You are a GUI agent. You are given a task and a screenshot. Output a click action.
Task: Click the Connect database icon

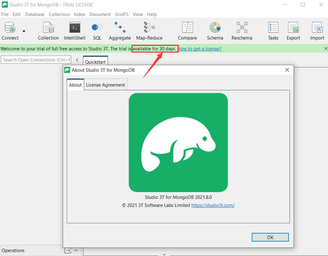point(10,28)
